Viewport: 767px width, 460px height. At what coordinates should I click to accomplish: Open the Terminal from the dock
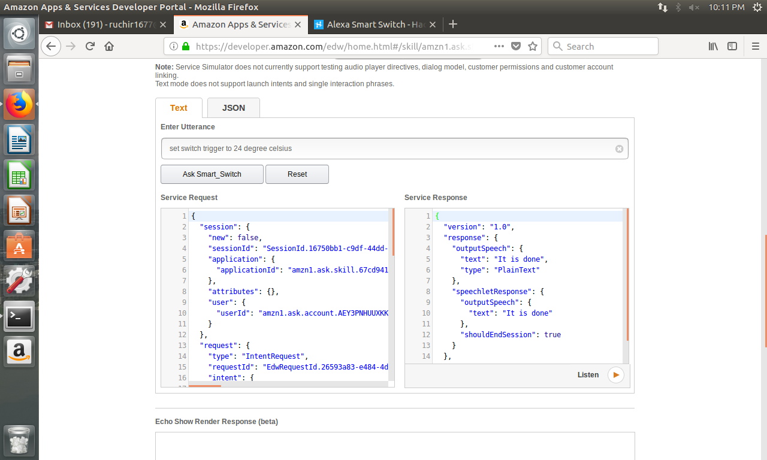(x=20, y=316)
